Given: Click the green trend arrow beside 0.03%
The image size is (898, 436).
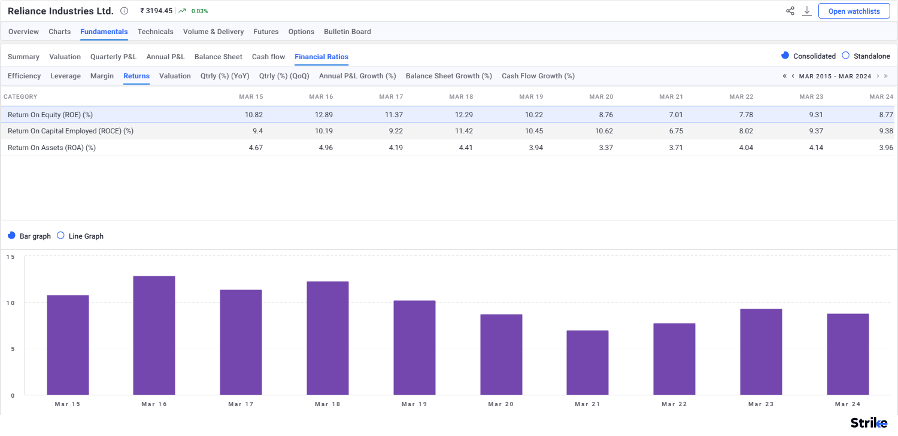Looking at the screenshot, I should 182,11.
